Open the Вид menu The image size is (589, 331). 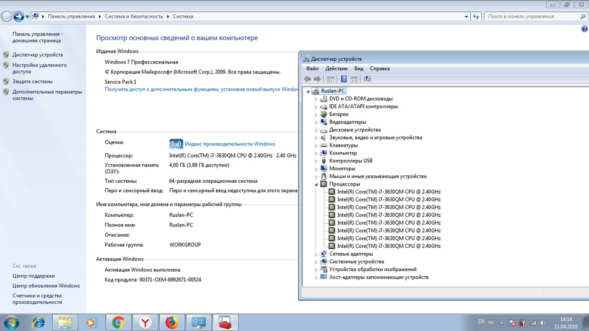coord(358,69)
